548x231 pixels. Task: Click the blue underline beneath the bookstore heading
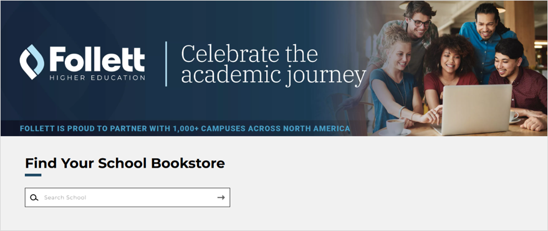tap(33, 175)
